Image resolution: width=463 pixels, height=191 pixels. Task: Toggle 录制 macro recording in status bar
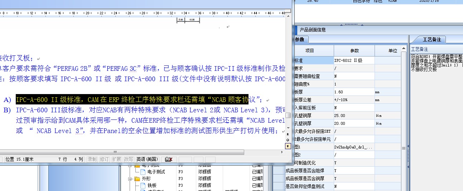tap(92, 159)
